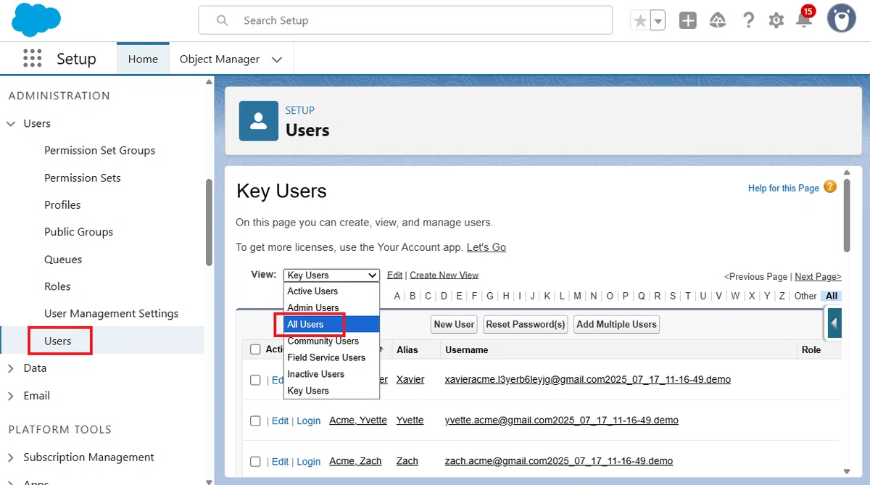
Task: Click the sidebar vertical scrollbar
Action: 209,222
